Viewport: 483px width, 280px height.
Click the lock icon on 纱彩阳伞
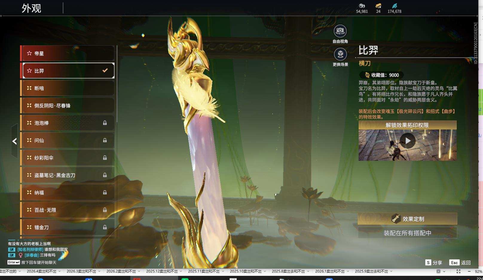tap(105, 158)
